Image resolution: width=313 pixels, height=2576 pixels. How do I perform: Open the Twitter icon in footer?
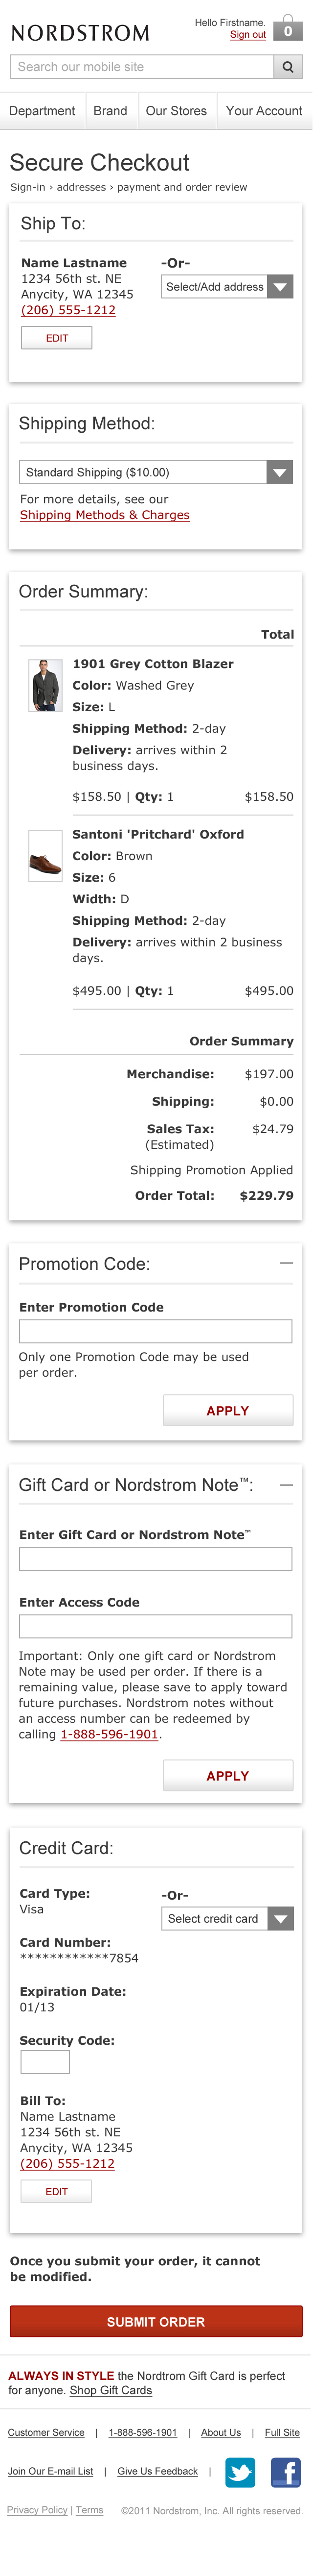tap(240, 2471)
